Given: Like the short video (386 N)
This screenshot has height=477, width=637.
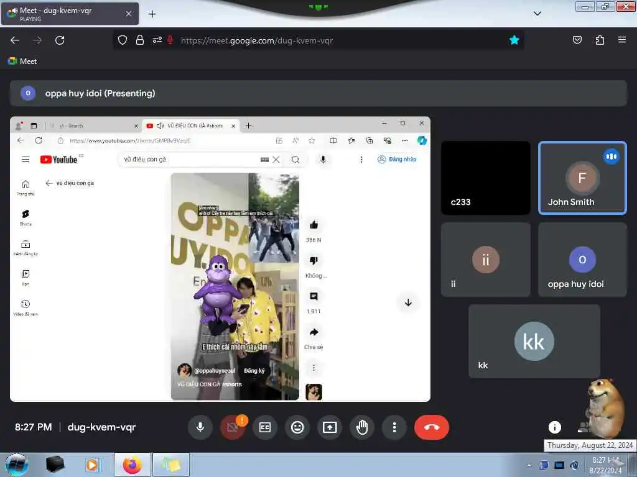Looking at the screenshot, I should (314, 225).
